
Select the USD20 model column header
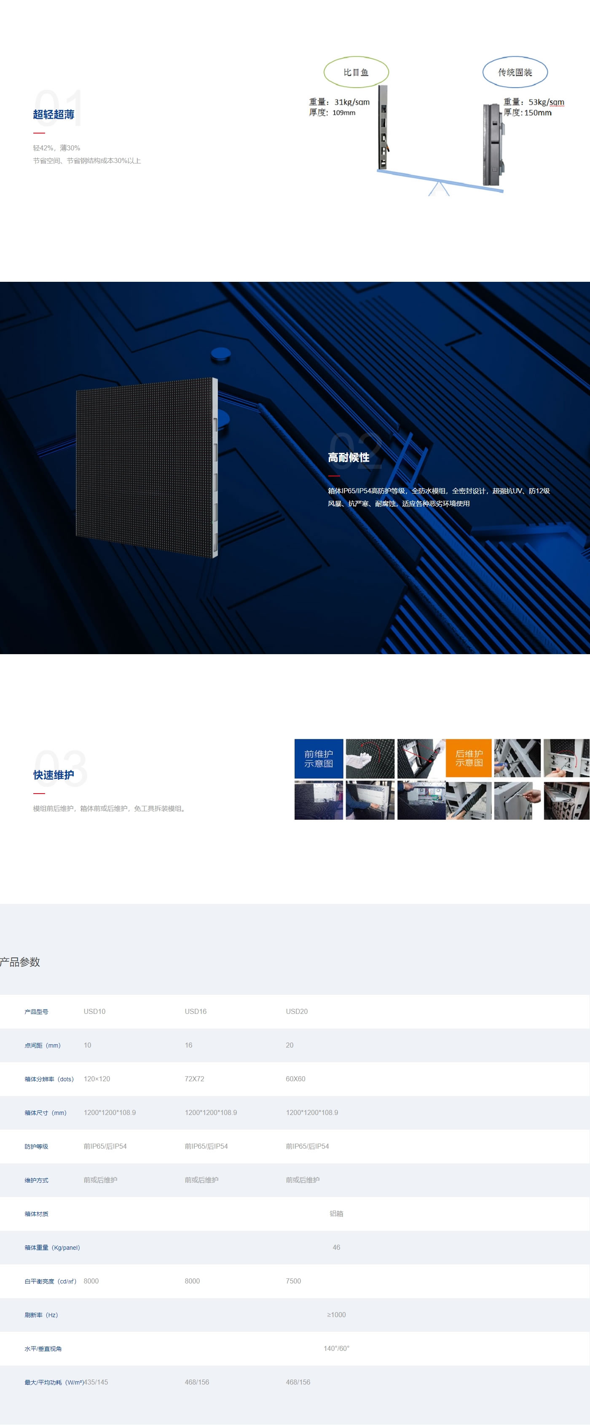297,1011
